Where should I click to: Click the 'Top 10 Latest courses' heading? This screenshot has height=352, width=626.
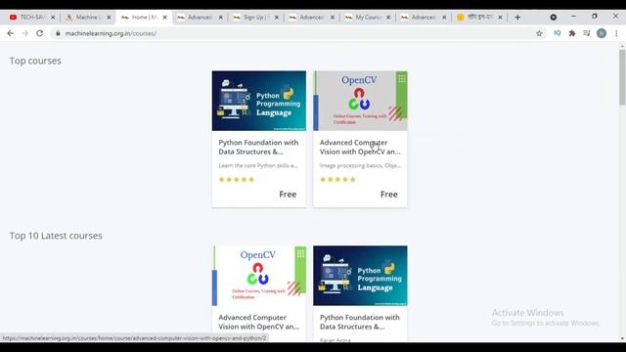(56, 236)
